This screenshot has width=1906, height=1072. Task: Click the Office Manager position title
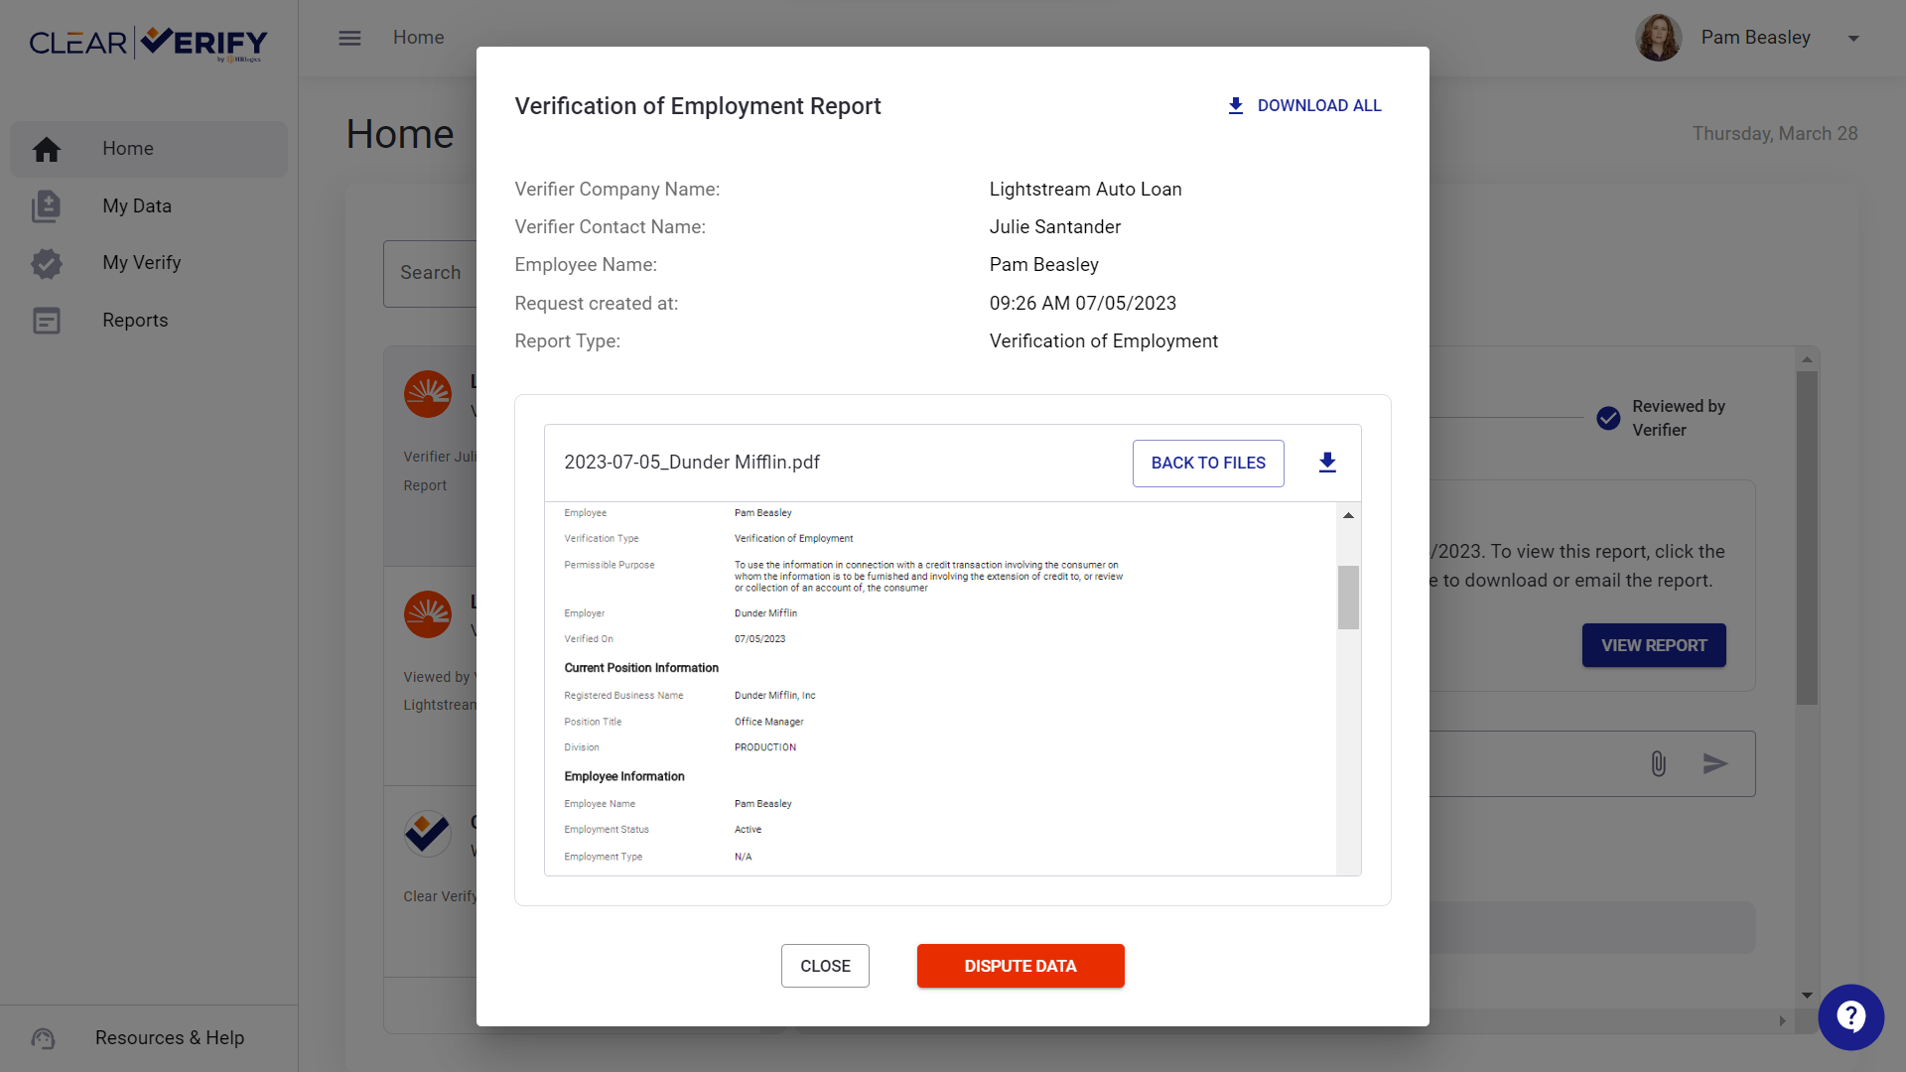tap(768, 722)
